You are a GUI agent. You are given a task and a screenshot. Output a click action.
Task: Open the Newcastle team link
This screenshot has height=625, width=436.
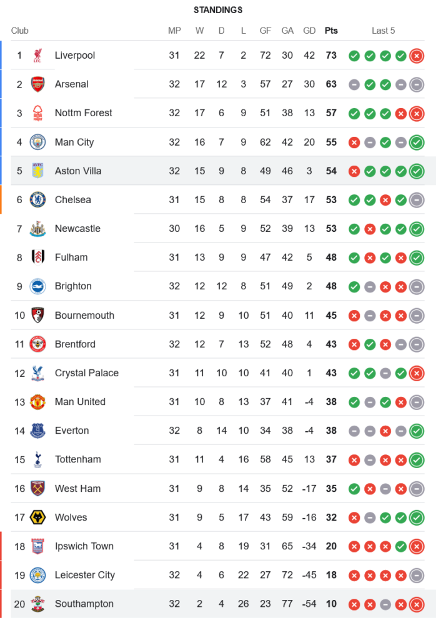point(77,229)
